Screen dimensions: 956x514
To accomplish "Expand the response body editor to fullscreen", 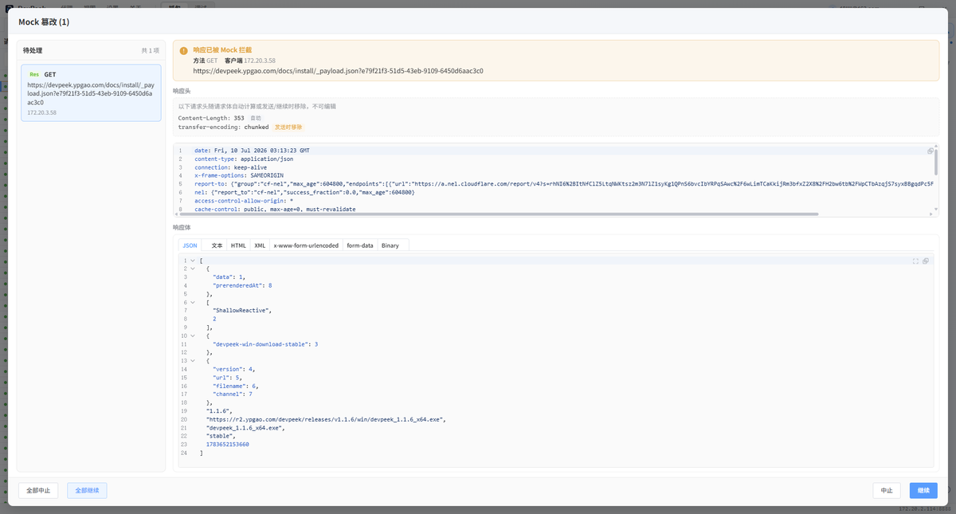I will pos(915,261).
